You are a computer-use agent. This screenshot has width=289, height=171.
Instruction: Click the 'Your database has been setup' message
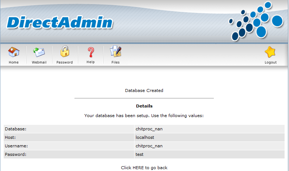[x=144, y=116]
